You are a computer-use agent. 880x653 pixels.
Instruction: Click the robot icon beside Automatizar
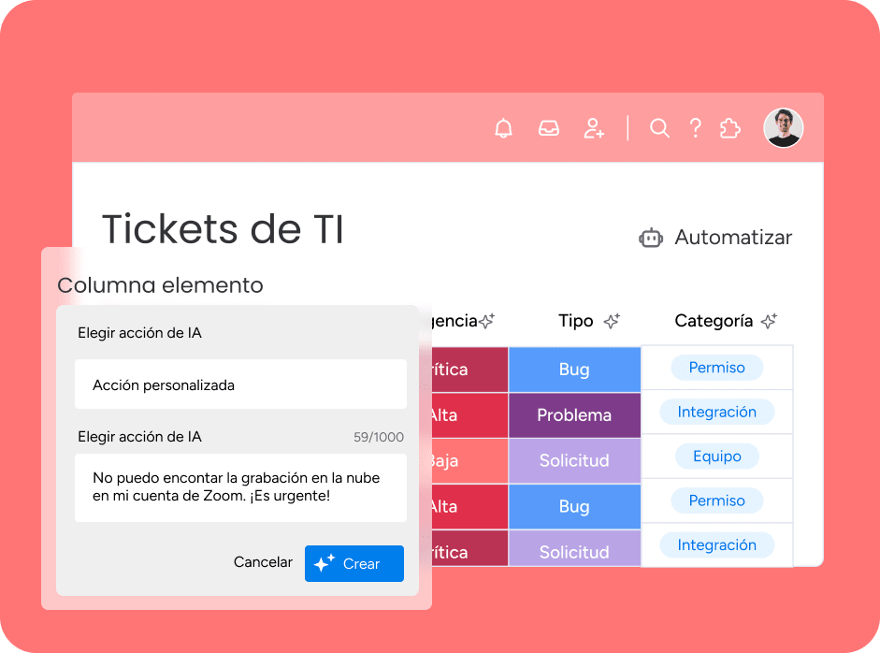[651, 238]
